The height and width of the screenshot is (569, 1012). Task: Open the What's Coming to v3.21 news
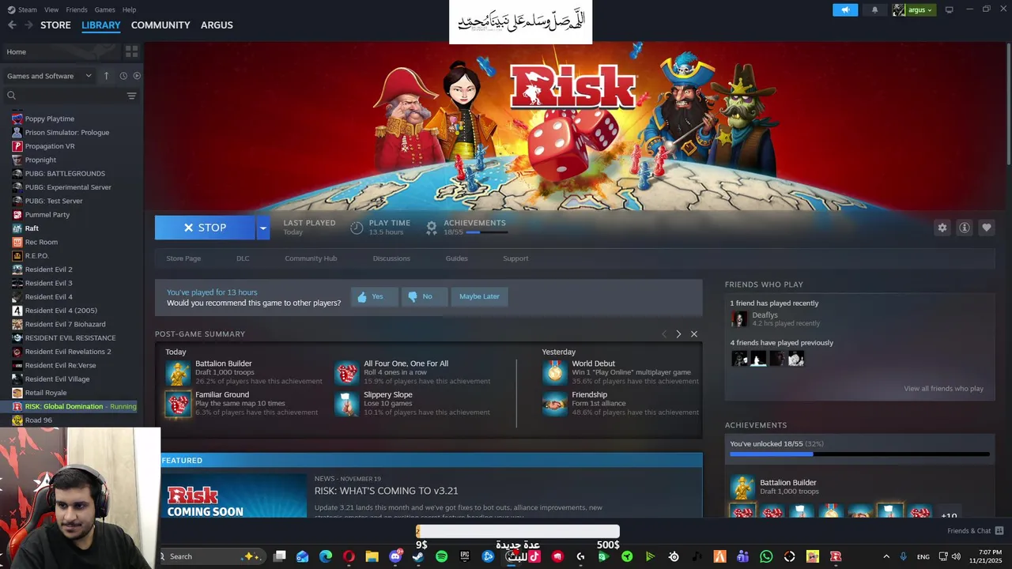coord(386,491)
